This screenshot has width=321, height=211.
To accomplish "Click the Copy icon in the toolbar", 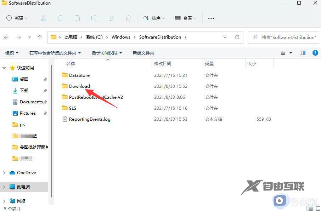I will coord(60,18).
